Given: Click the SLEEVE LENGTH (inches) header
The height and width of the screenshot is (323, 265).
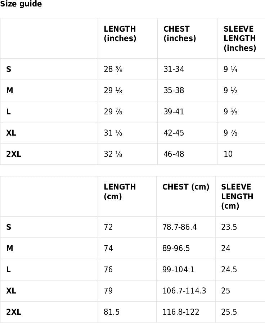Looking at the screenshot, I should (x=239, y=38).
